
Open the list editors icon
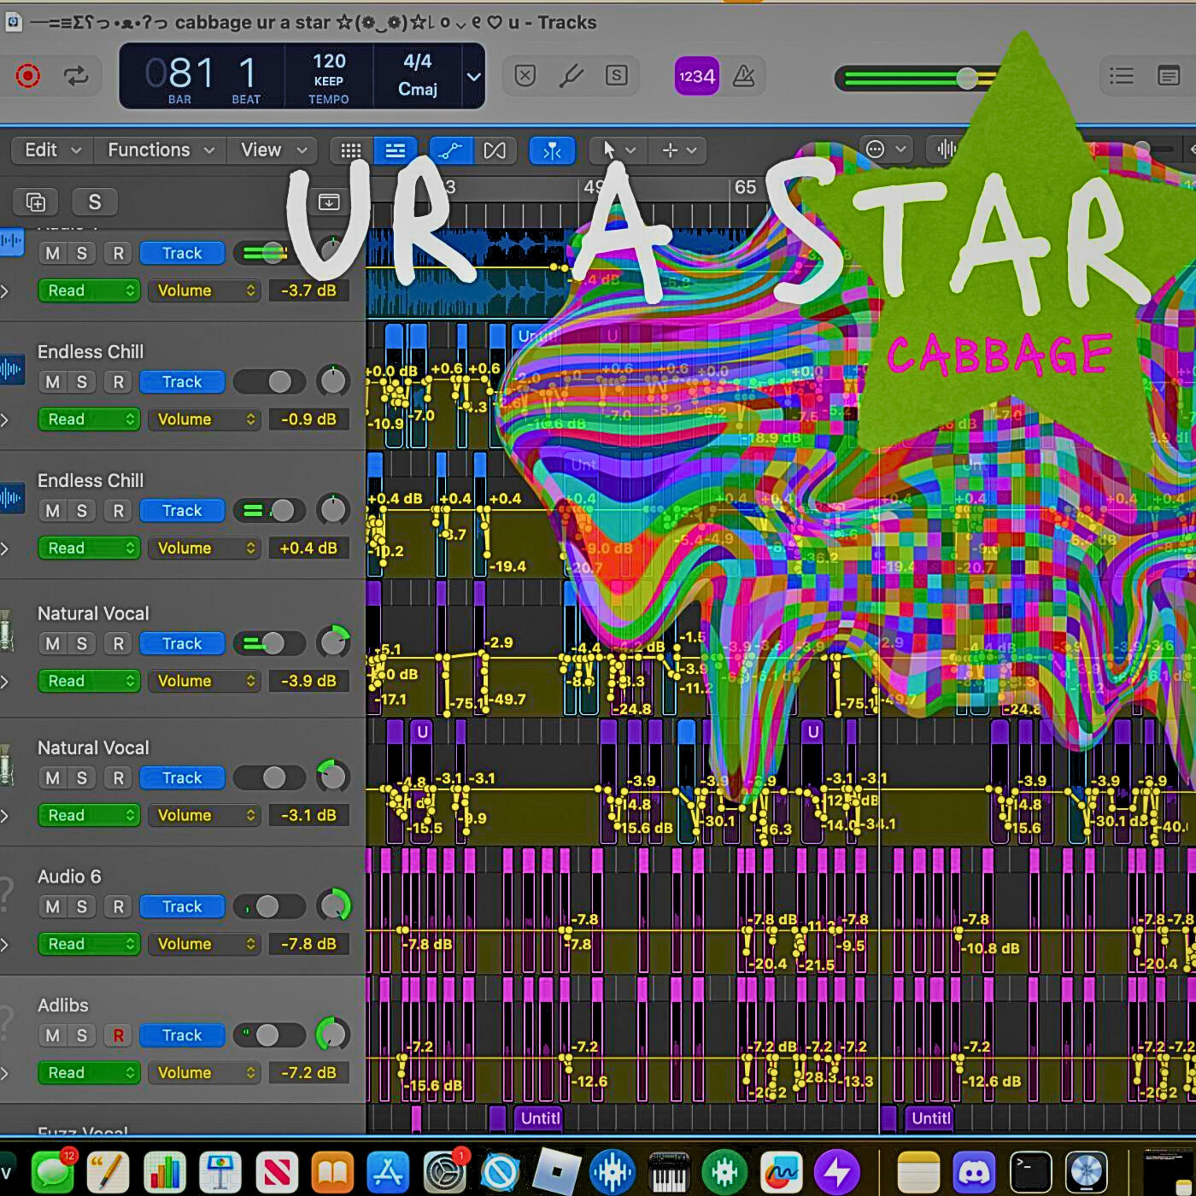coord(1121,76)
